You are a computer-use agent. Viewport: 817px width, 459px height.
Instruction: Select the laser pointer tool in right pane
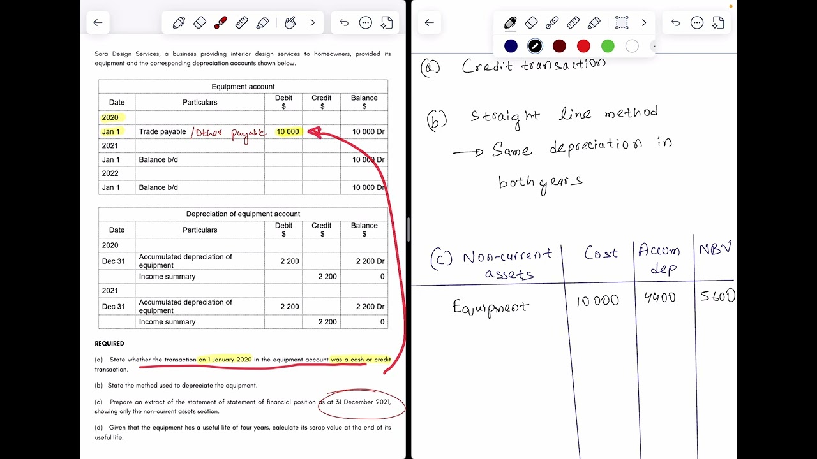pyautogui.click(x=552, y=22)
